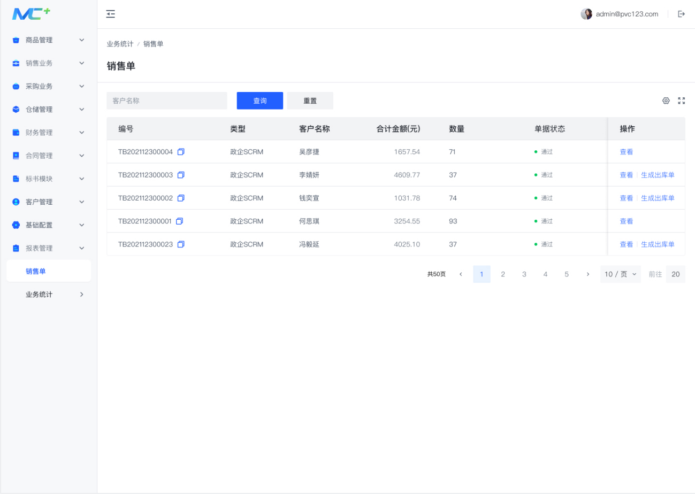This screenshot has width=695, height=494.
Task: Click the logout icon at top right
Action: (x=681, y=14)
